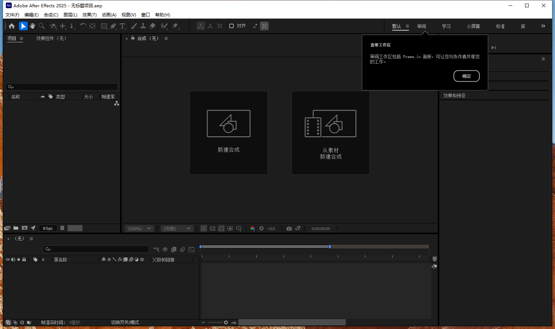Take a snapshot of the composition viewer

click(289, 228)
